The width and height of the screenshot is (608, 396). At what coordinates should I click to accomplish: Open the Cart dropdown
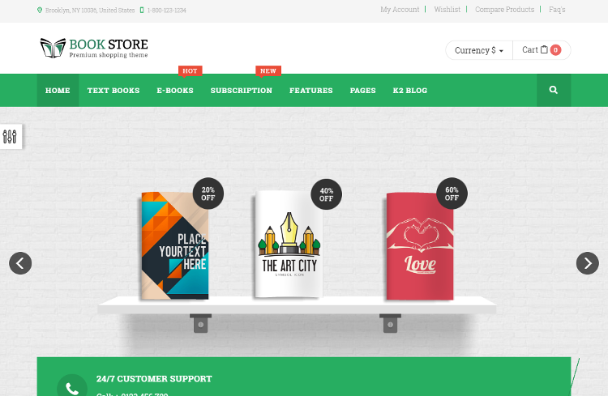542,50
